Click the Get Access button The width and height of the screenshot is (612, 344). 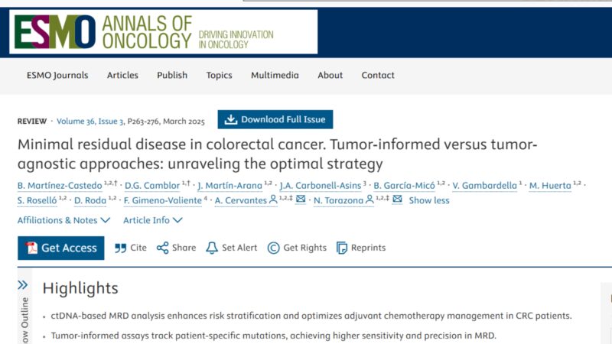click(x=61, y=248)
